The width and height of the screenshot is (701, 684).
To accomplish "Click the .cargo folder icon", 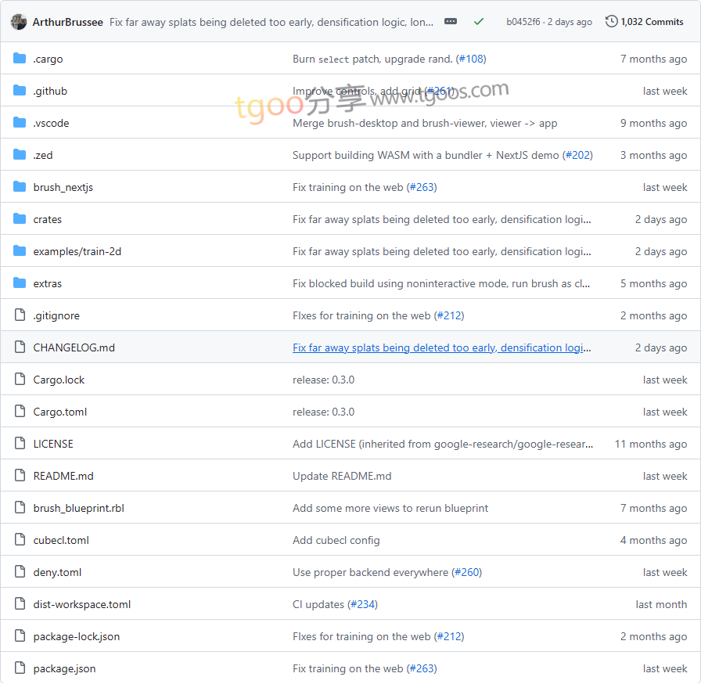I will 20,59.
